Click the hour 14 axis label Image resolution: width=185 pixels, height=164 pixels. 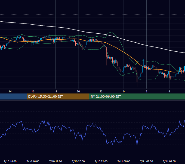click(x=10, y=92)
